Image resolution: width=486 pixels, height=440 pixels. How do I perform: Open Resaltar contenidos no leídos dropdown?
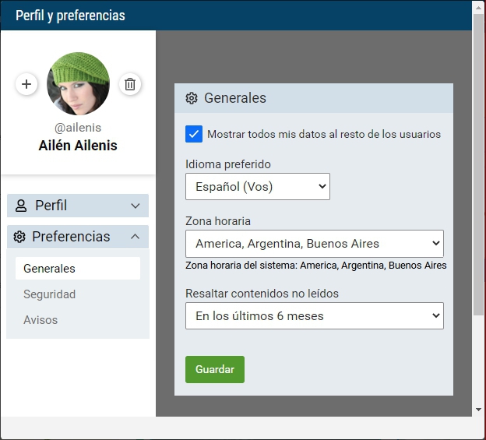[x=314, y=316]
